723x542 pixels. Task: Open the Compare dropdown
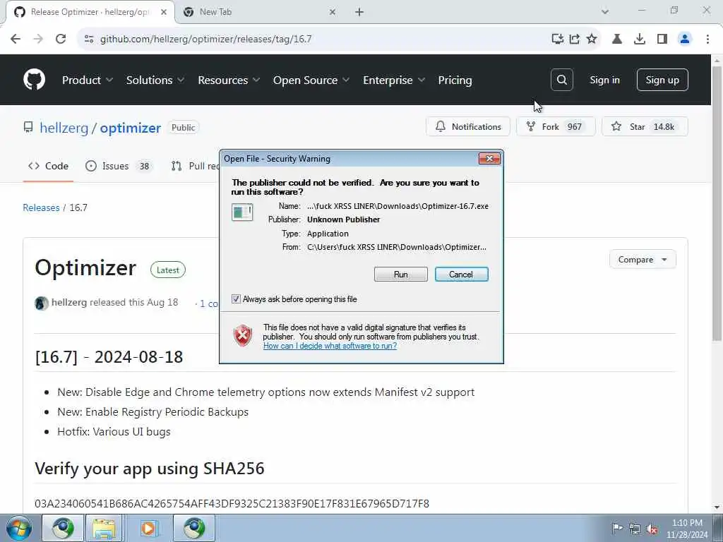[x=643, y=260]
